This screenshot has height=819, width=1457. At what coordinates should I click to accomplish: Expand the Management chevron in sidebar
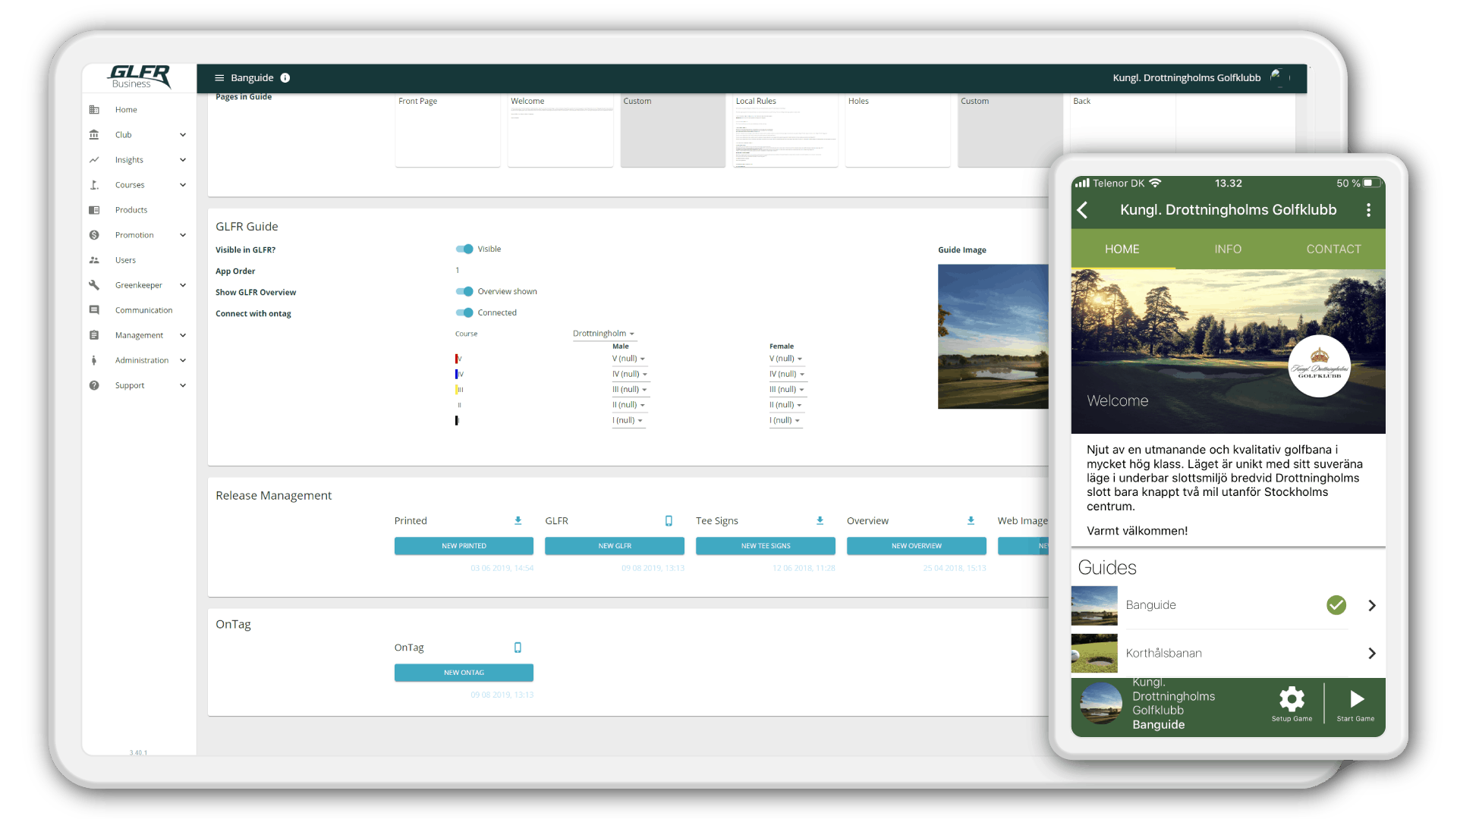click(x=183, y=335)
